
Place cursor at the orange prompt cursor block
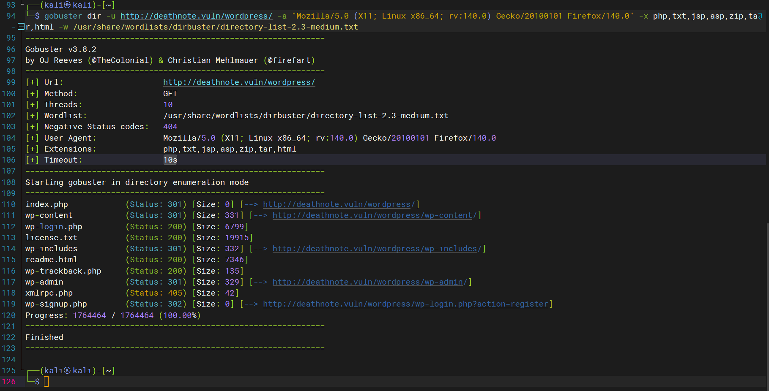point(47,382)
